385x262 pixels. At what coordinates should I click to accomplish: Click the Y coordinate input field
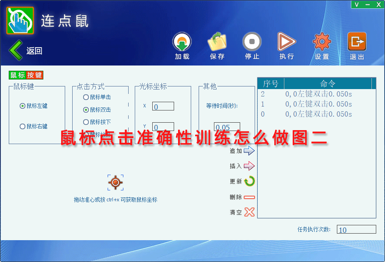(163, 127)
